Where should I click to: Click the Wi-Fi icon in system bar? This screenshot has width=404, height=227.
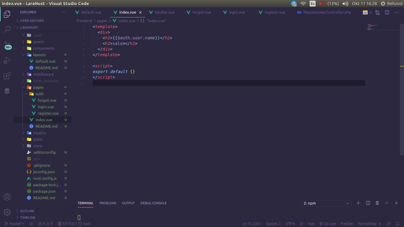(303, 3)
